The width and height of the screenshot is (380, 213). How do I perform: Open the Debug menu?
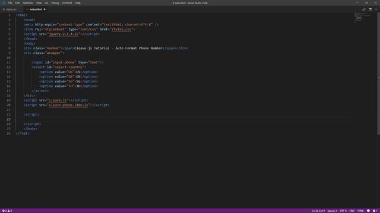click(x=55, y=3)
